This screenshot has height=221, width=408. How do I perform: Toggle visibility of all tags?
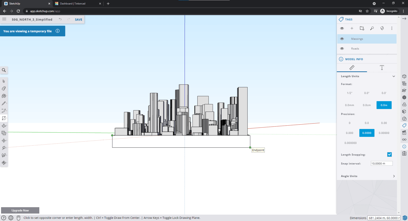pos(342,28)
